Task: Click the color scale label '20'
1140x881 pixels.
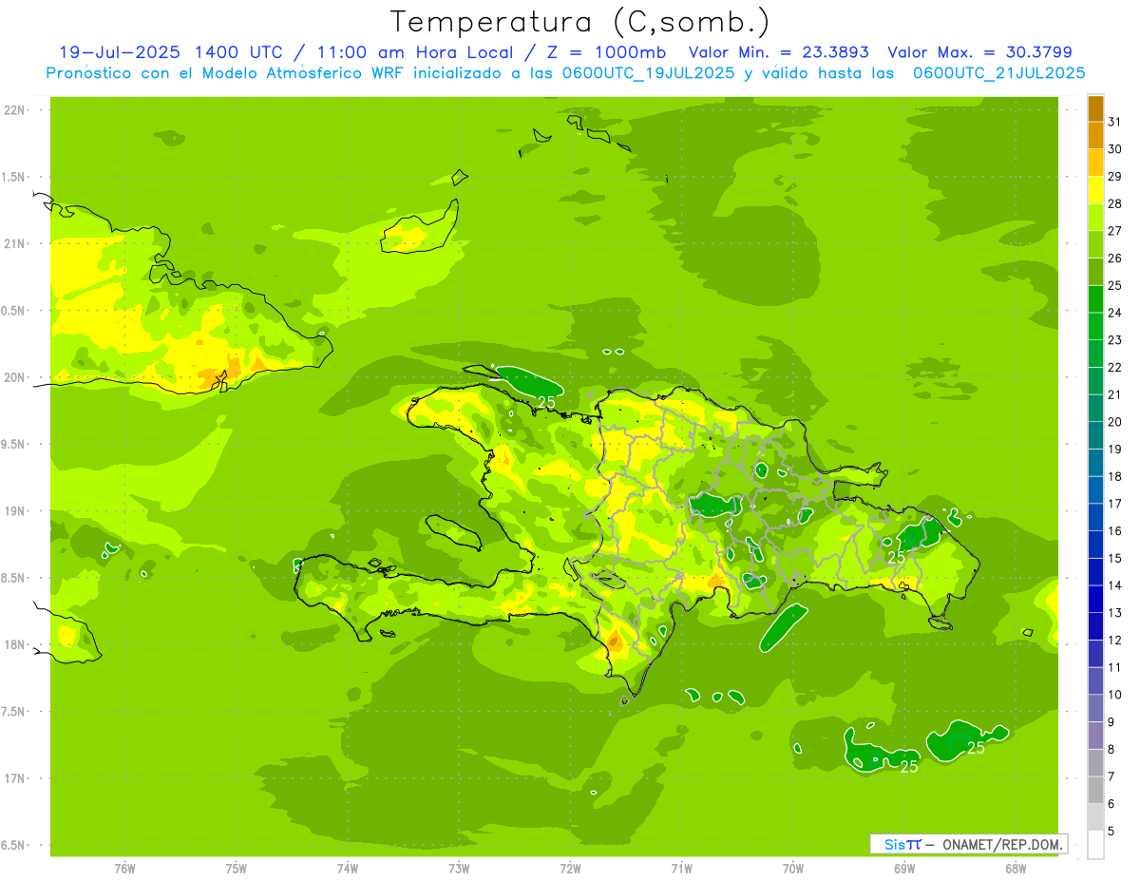Action: (x=1115, y=422)
